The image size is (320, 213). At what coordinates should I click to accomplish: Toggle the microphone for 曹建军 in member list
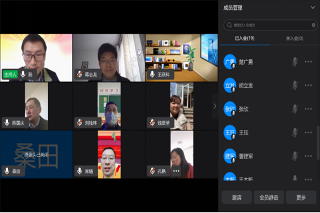[294, 156]
